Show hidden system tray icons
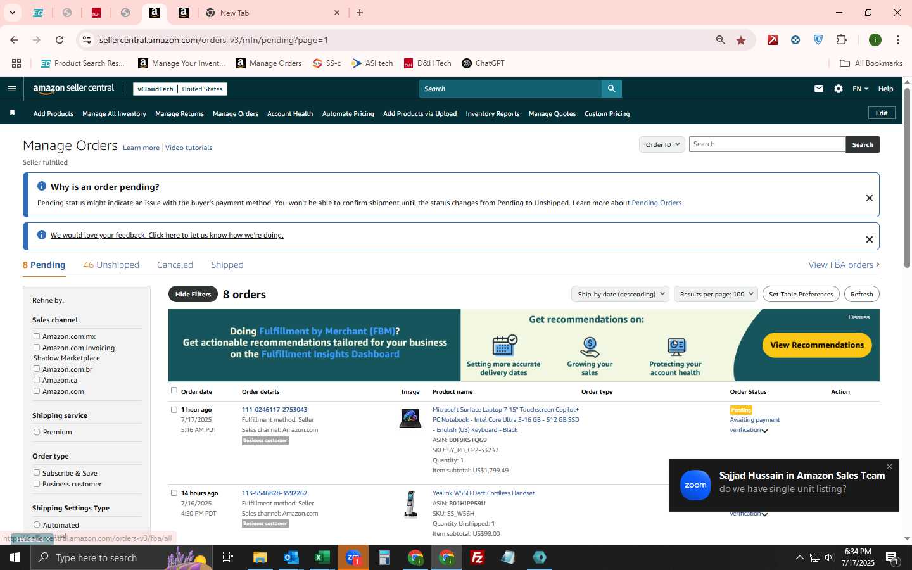 (x=799, y=557)
